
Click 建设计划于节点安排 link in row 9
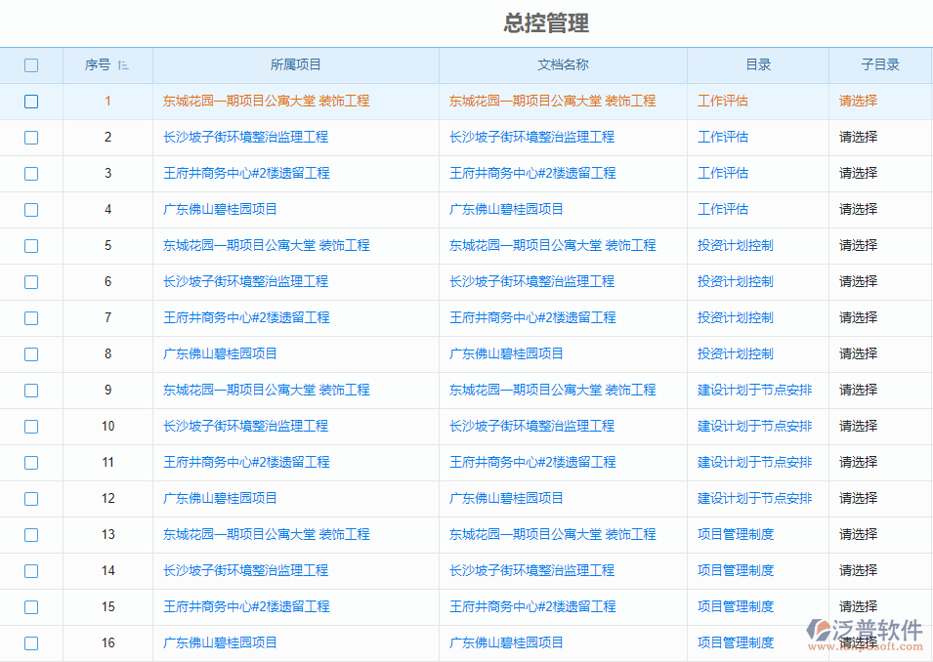(757, 390)
